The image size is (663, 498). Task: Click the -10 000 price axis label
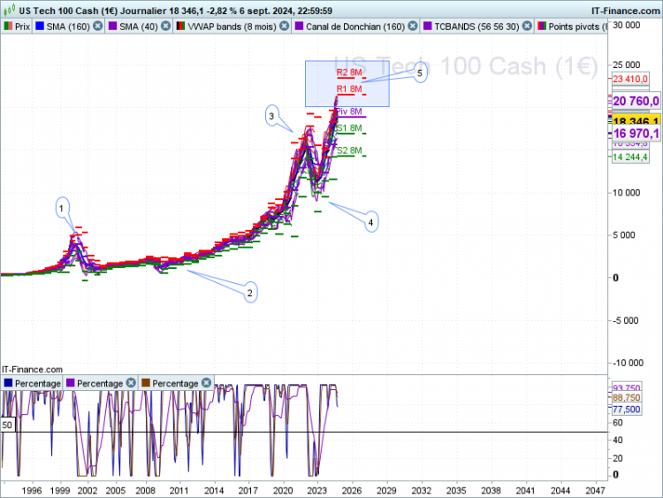click(629, 363)
